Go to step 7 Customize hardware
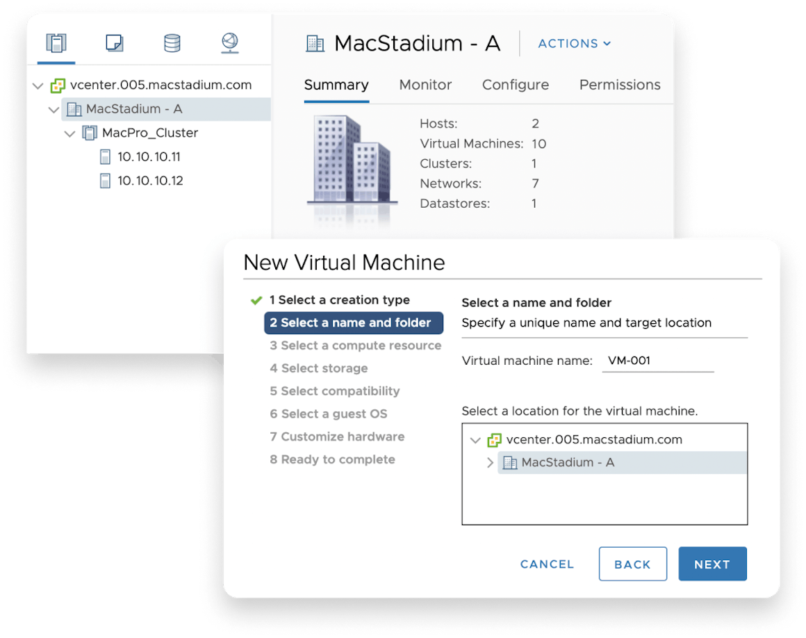 coord(337,436)
